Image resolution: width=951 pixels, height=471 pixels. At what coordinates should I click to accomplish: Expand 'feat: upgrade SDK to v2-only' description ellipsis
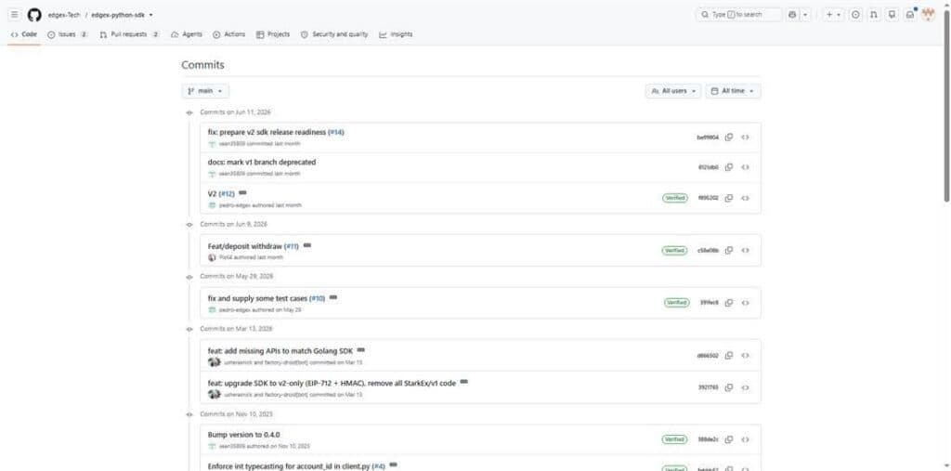(x=464, y=383)
